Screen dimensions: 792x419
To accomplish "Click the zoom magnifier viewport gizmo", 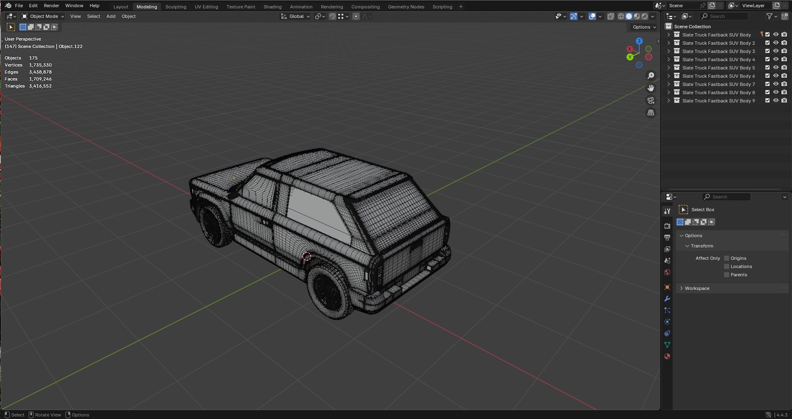I will coord(651,76).
